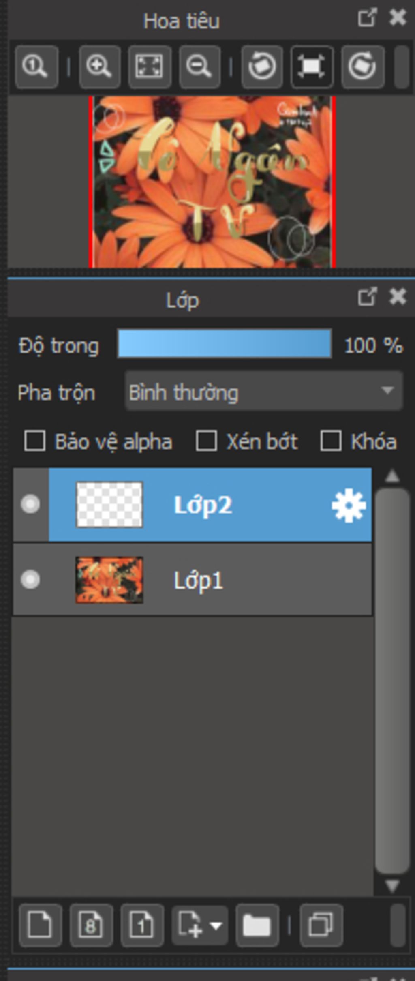Fit canvas to window in navigator
The height and width of the screenshot is (981, 415).
[x=150, y=67]
